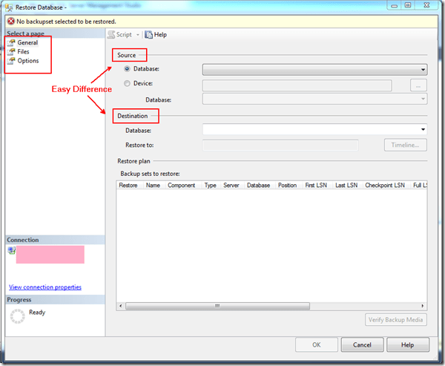Select the Database source radio button
445x366 pixels.
[128, 69]
